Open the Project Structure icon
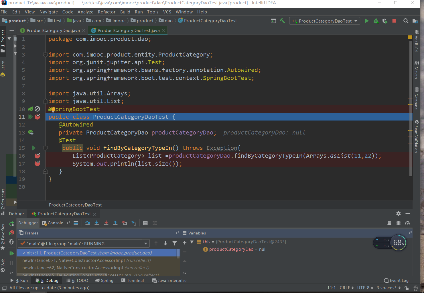Image resolution: width=424 pixels, height=293 pixels. click(x=415, y=21)
